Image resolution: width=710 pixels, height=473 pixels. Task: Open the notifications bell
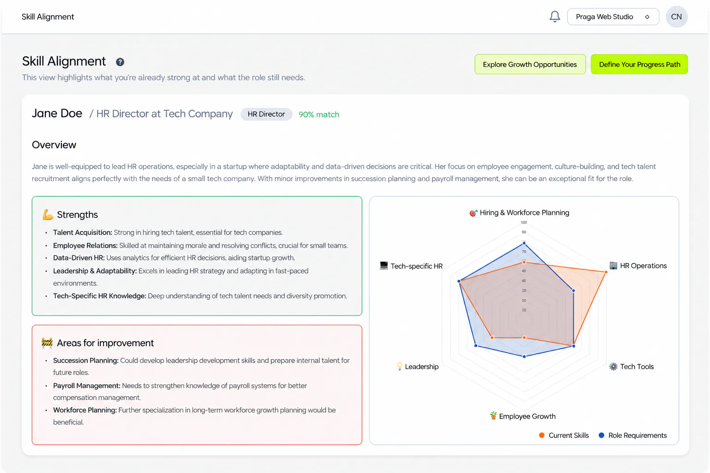click(555, 17)
